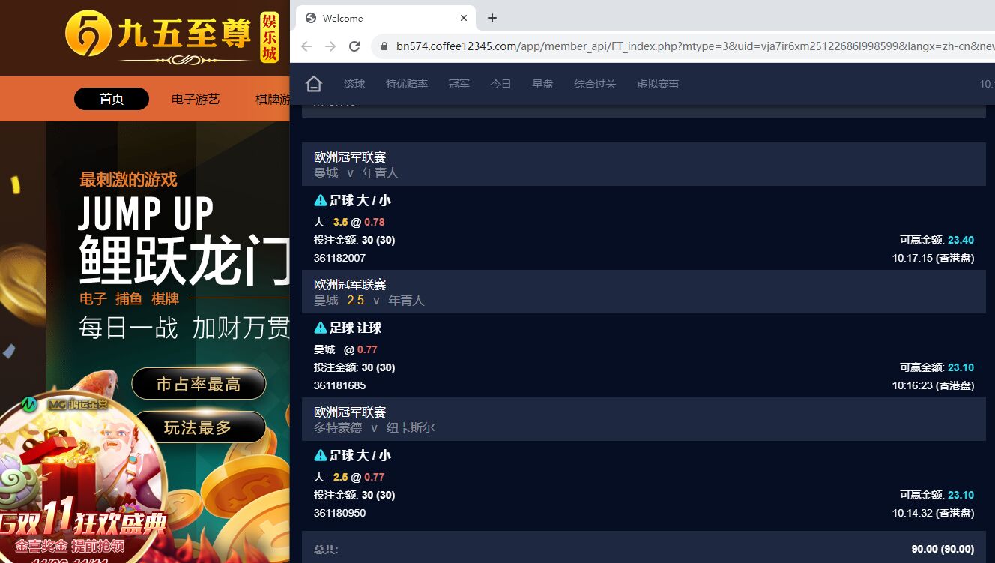This screenshot has height=563, width=995.
Task: Click the odds line 大 2.5 @ 0.77
Action: [x=349, y=477]
